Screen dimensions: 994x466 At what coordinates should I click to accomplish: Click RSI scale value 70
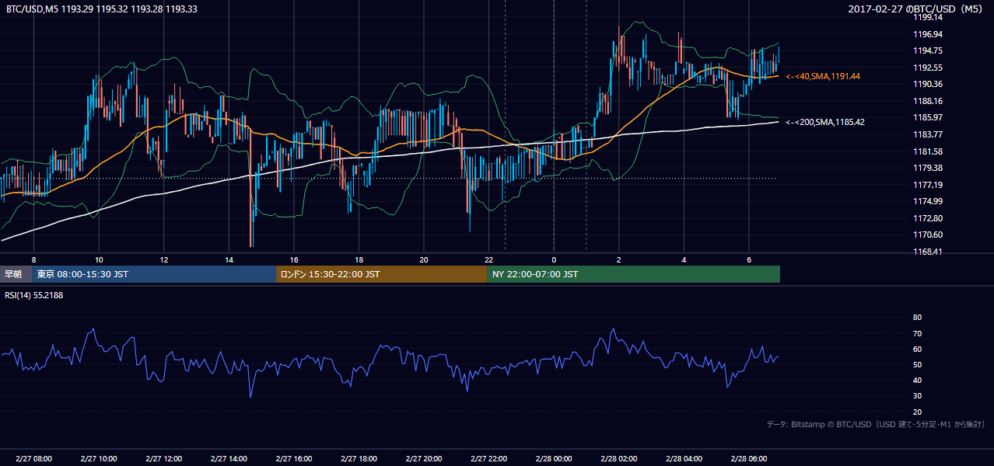[x=917, y=333]
